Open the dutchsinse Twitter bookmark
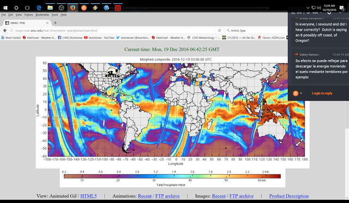The width and height of the screenshot is (349, 203). pyautogui.click(x=133, y=38)
